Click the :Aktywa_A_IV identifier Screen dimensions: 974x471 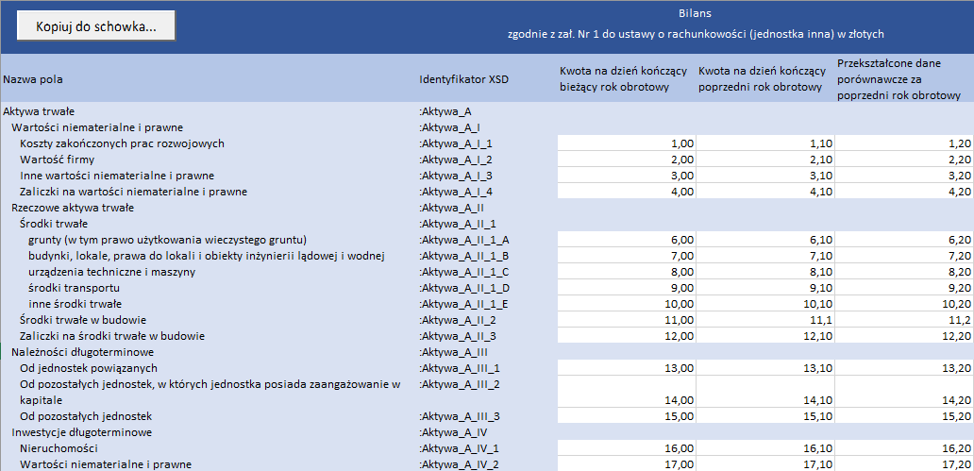(454, 432)
